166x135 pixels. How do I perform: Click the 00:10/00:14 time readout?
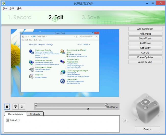pyautogui.click(x=112, y=107)
